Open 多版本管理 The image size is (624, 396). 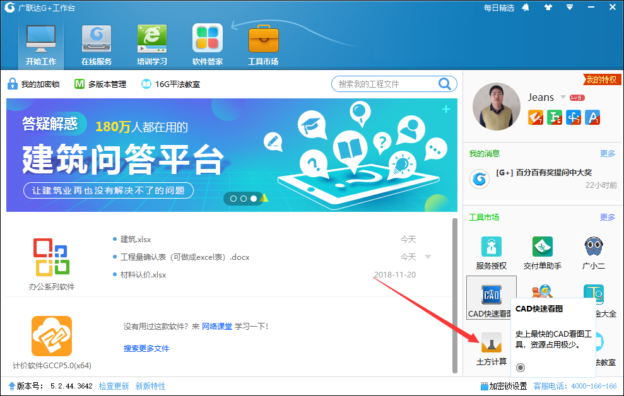[100, 84]
